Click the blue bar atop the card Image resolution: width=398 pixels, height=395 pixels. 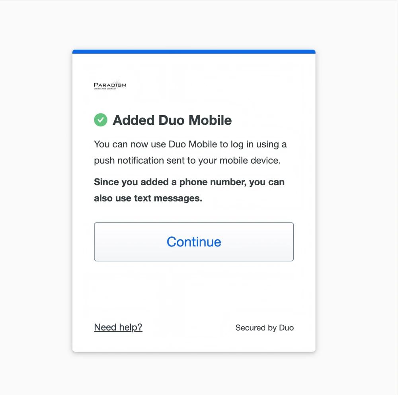(x=194, y=52)
